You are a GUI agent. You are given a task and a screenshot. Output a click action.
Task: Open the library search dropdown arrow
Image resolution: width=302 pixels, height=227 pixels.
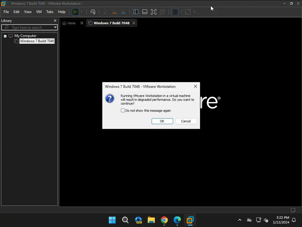point(55,27)
